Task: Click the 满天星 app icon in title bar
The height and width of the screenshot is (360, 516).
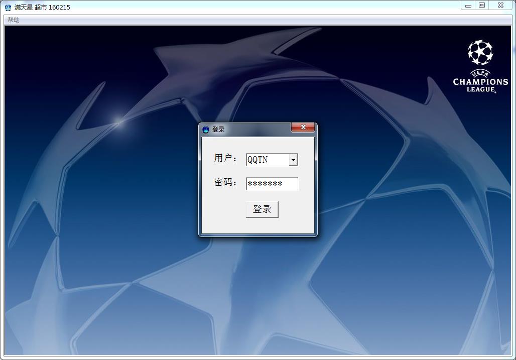Action: [x=8, y=7]
